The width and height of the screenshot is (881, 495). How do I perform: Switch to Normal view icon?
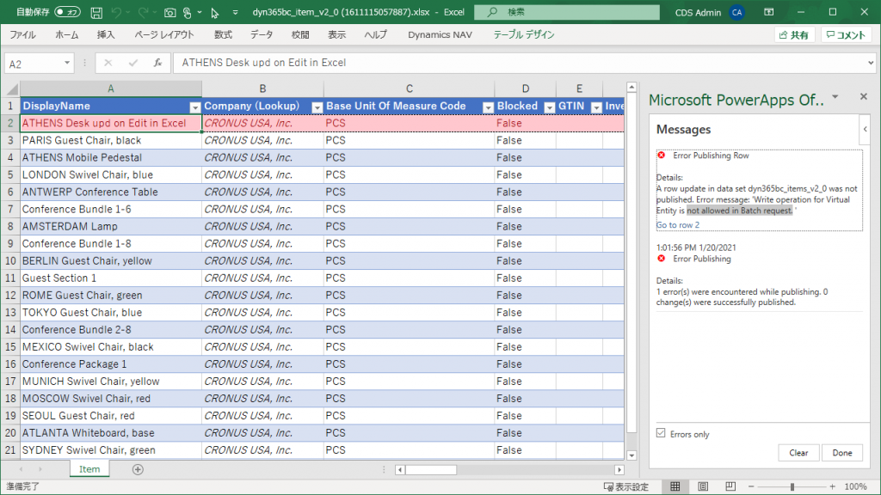pyautogui.click(x=675, y=486)
